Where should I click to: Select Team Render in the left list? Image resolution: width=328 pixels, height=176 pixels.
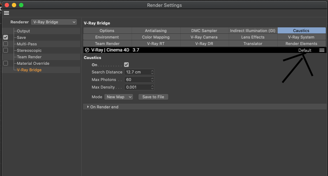pyautogui.click(x=29, y=57)
